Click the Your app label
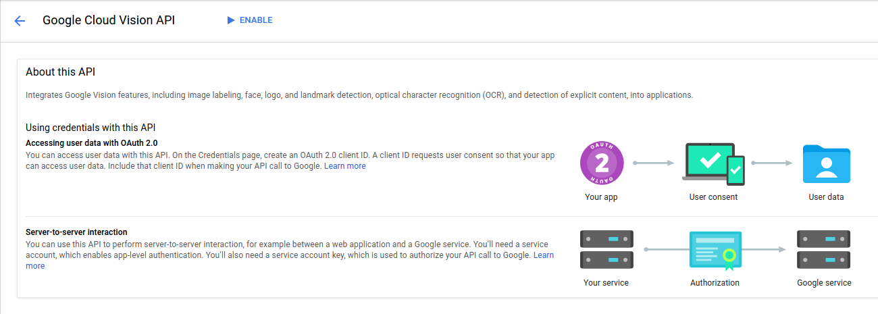 [601, 197]
